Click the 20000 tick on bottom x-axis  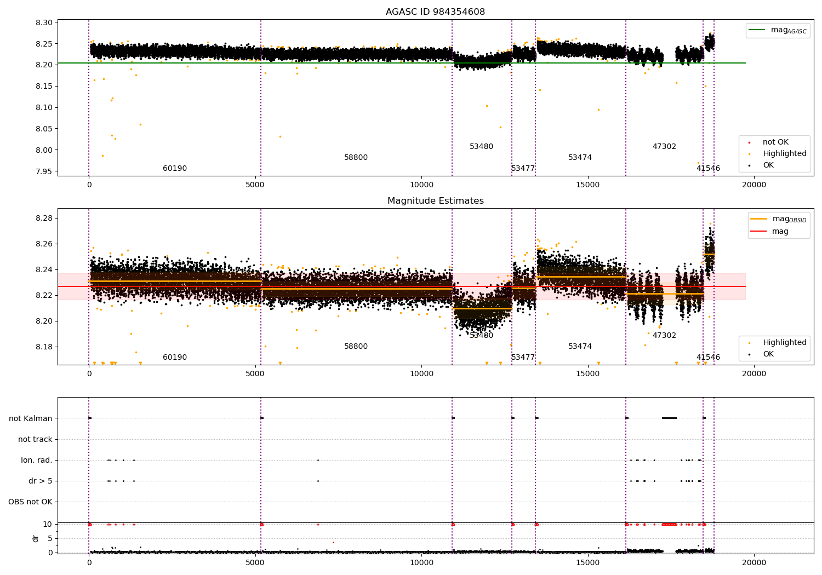point(754,562)
